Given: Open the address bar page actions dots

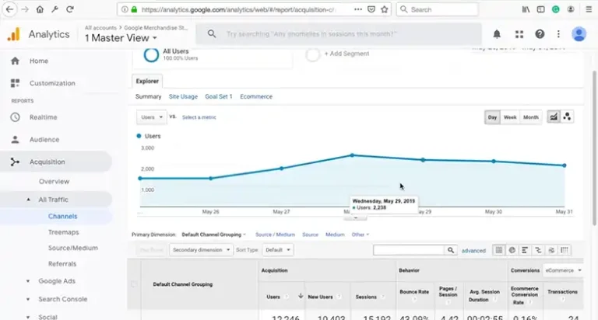Looking at the screenshot, I should [357, 9].
